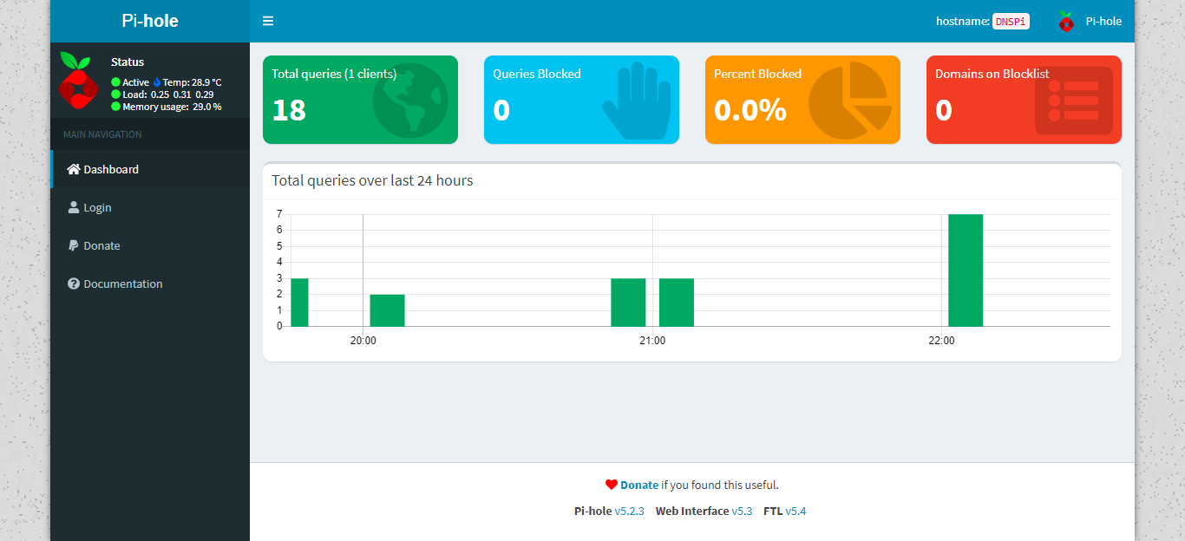Click the green Active status dot

pos(115,82)
